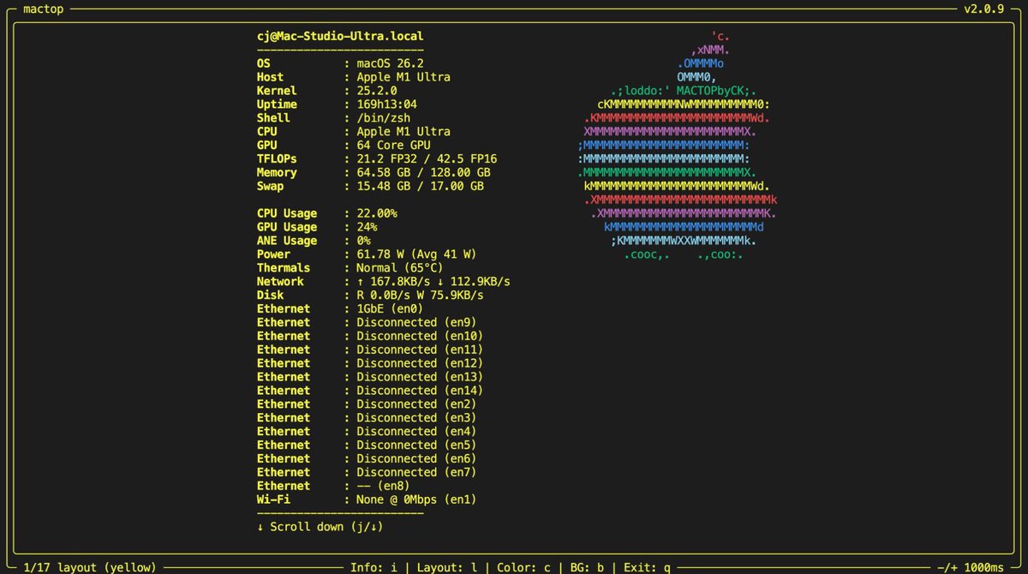Screen dimensions: 1028x574
Task: Click the CPU row 'Apple M1 Ultra' value
Action: pyautogui.click(x=403, y=132)
